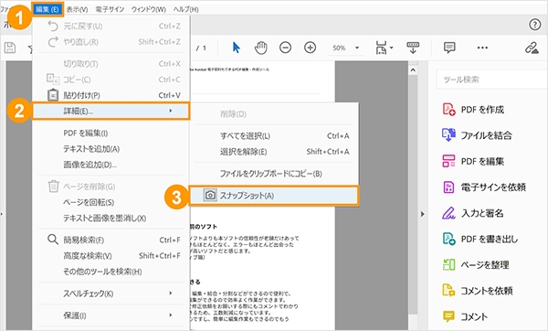Screen dimensions: 548x331
Task: Click the snapshot camera icon
Action: pyautogui.click(x=210, y=196)
